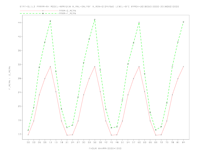The height and width of the screenshot is (155, 200).
Task: Click x-axis hour label '69'
Action: click(156, 142)
